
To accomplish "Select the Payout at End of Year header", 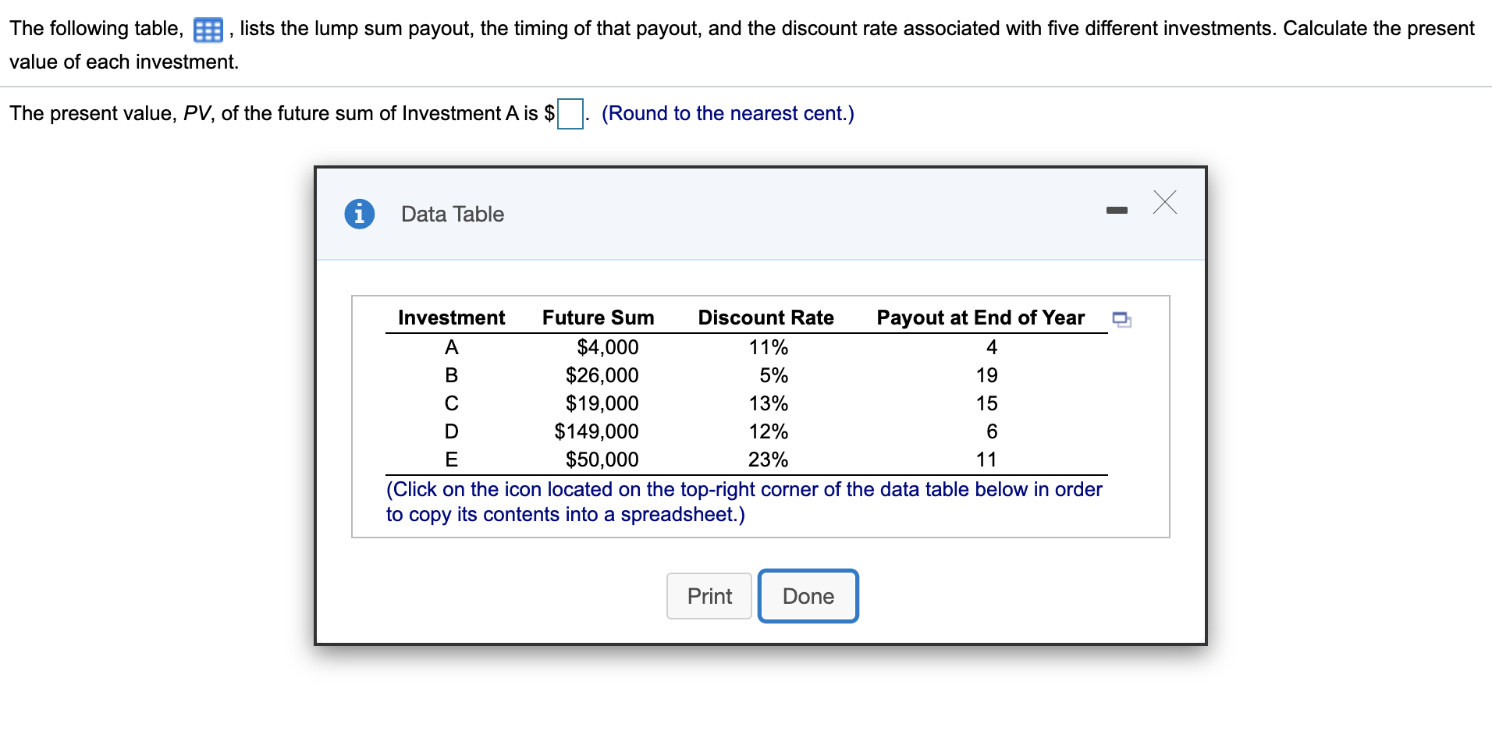I will click(980, 318).
